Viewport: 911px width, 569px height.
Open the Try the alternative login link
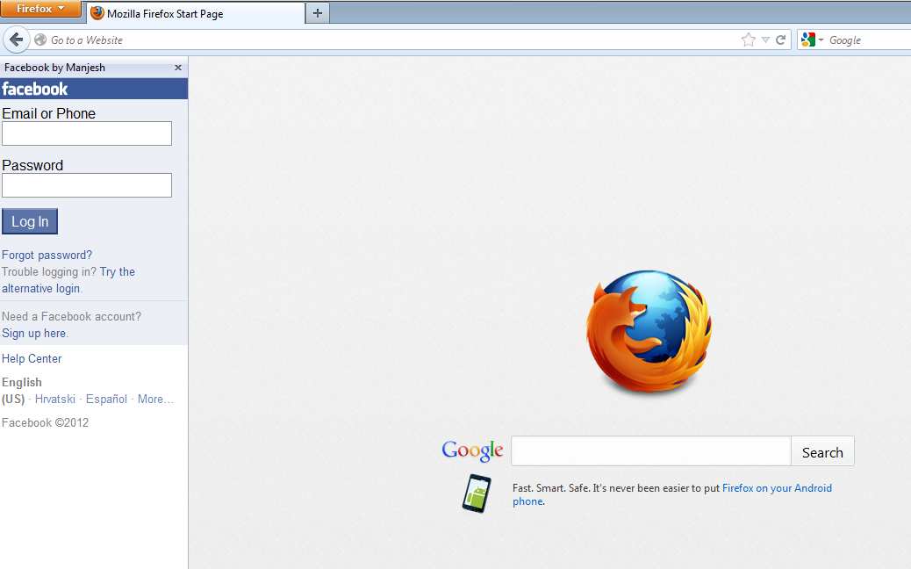coord(68,280)
